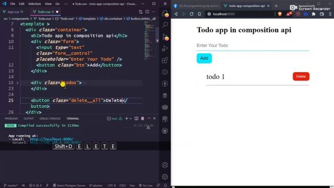
Task: Switch to the Facebook browser tab
Action: (x=196, y=6)
